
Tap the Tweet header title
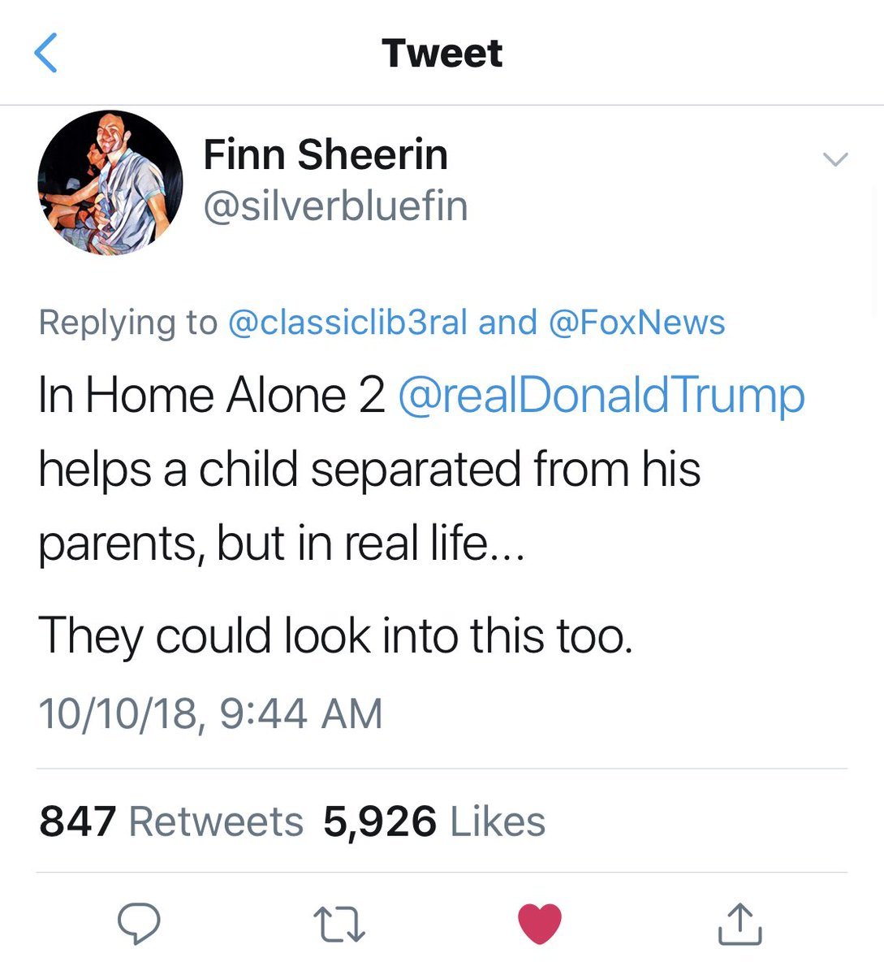(442, 54)
